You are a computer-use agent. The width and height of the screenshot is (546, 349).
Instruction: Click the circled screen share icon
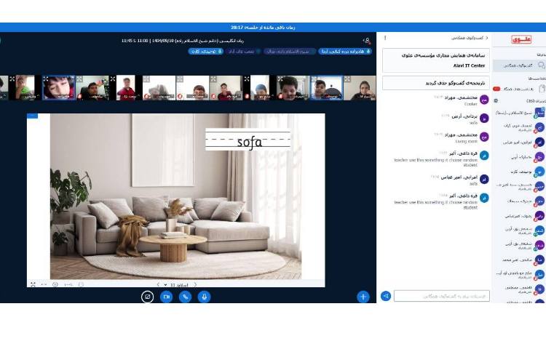pos(147,297)
